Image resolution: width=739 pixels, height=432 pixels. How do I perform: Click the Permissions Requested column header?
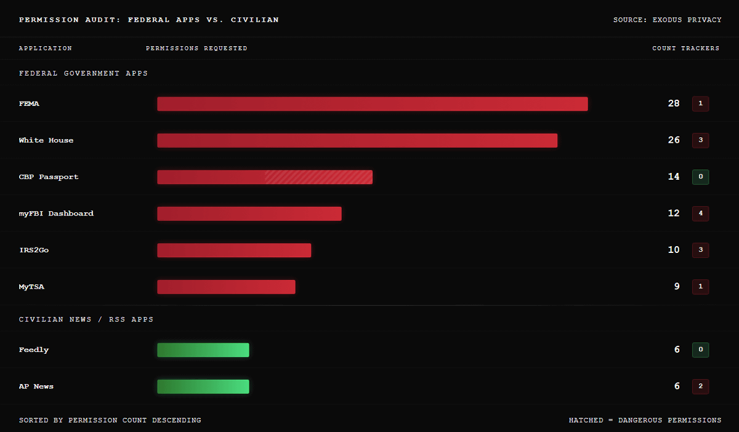[196, 49]
